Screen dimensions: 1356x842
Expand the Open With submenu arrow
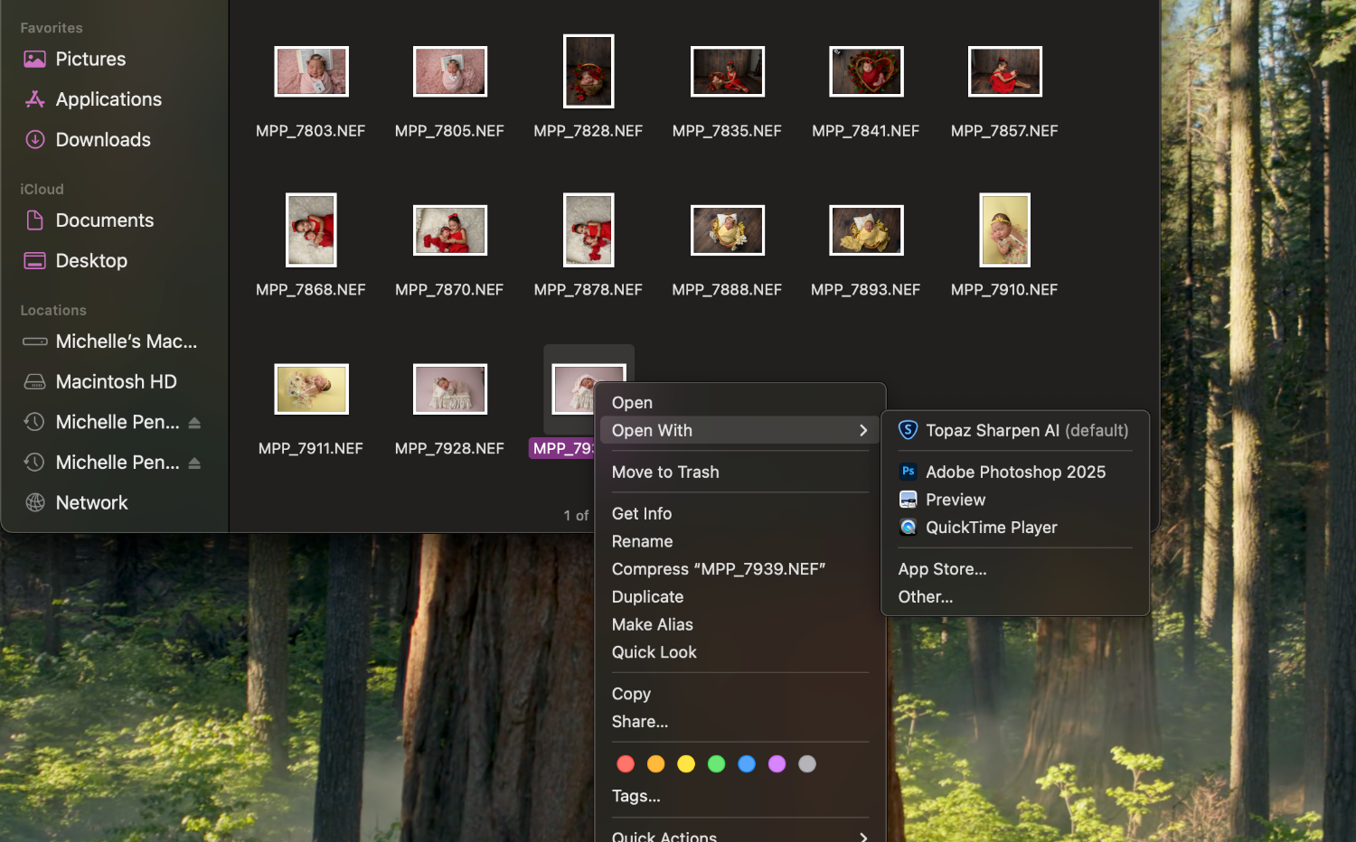(862, 431)
